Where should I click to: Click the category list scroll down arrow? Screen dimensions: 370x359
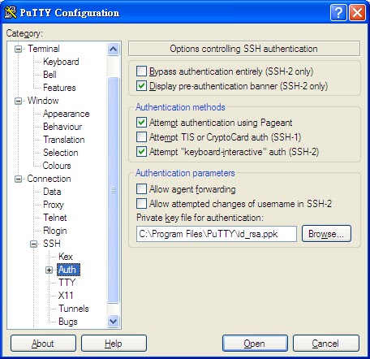(113, 322)
